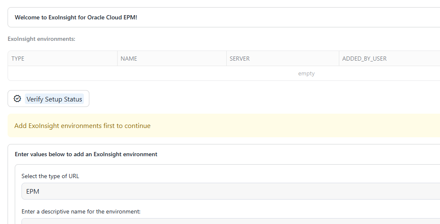Click the yellow Add ExoInsight environments notice

pyautogui.click(x=224, y=125)
